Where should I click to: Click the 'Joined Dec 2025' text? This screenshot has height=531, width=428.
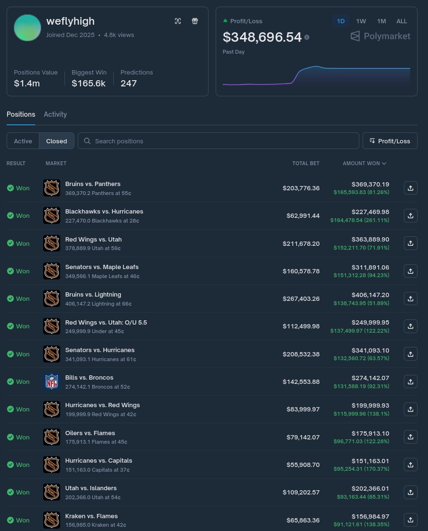70,35
